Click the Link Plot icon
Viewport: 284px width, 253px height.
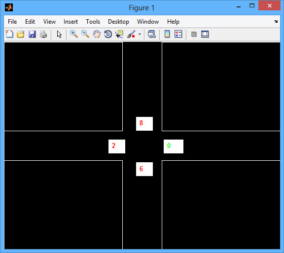tap(151, 34)
